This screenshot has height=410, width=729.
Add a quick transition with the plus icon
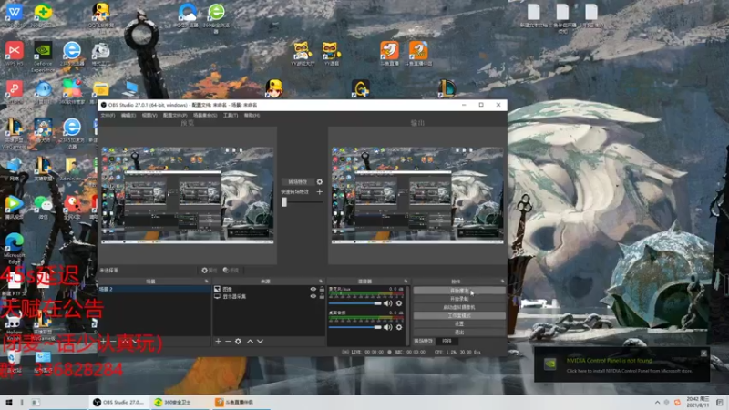(x=320, y=191)
